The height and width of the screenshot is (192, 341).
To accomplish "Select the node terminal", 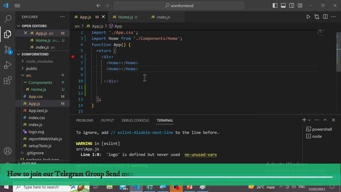I will [x=314, y=137].
